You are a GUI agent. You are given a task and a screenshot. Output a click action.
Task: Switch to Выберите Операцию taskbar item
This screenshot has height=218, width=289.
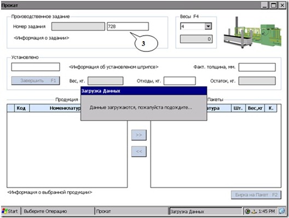click(57, 211)
